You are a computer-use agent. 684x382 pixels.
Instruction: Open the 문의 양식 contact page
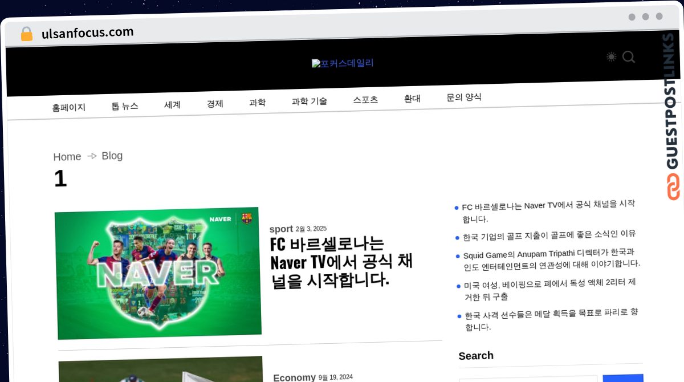coord(464,97)
